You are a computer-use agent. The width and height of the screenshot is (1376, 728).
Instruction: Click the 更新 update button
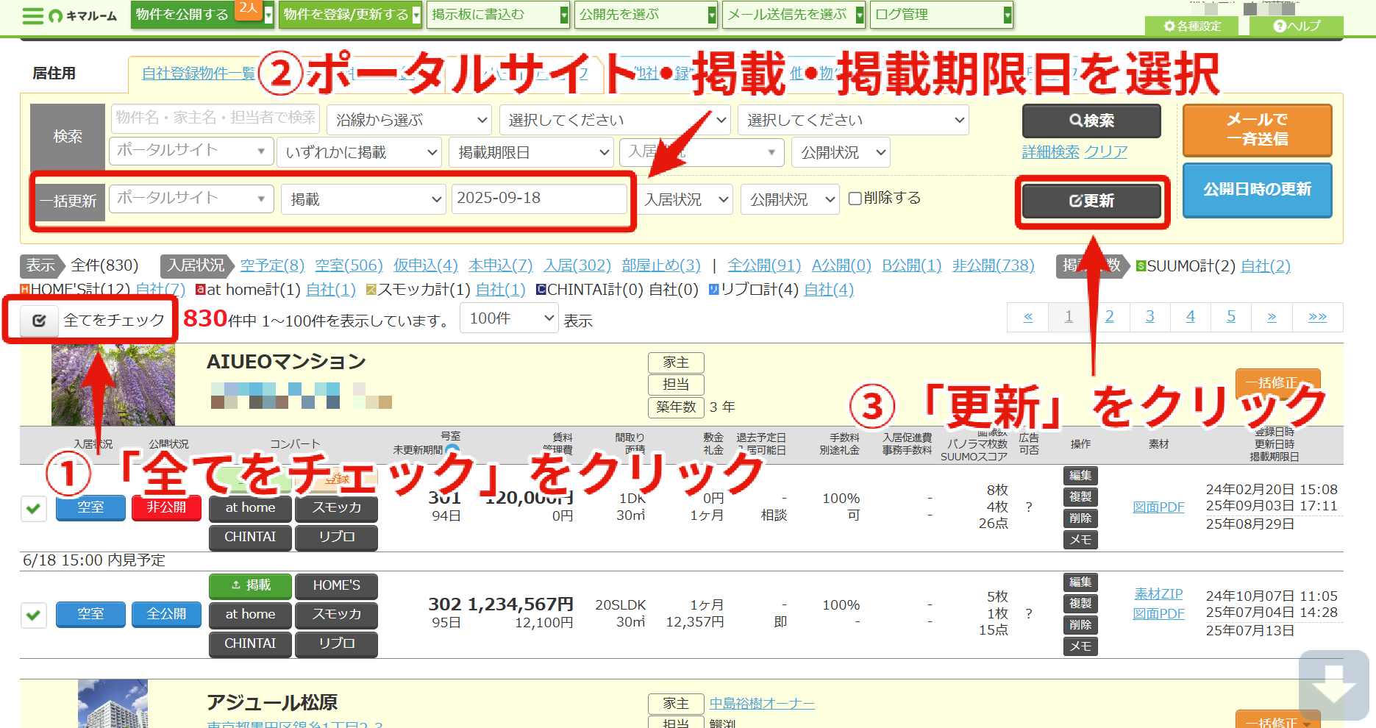point(1091,201)
